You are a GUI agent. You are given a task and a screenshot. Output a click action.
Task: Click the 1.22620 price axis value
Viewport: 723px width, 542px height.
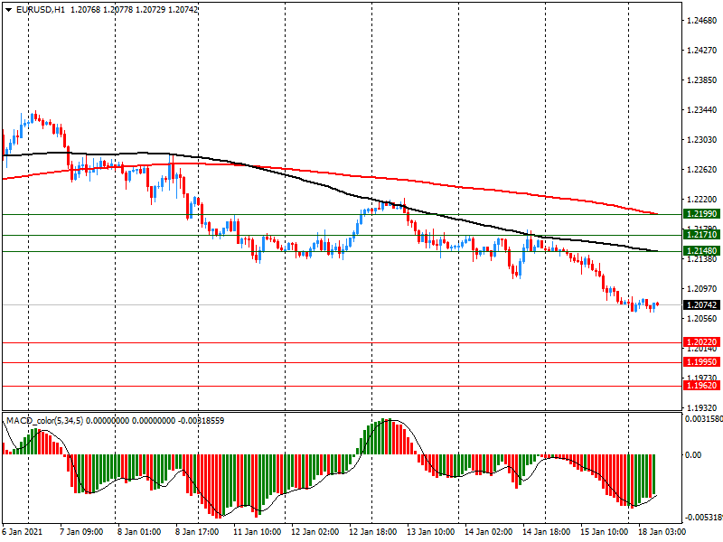(701, 170)
